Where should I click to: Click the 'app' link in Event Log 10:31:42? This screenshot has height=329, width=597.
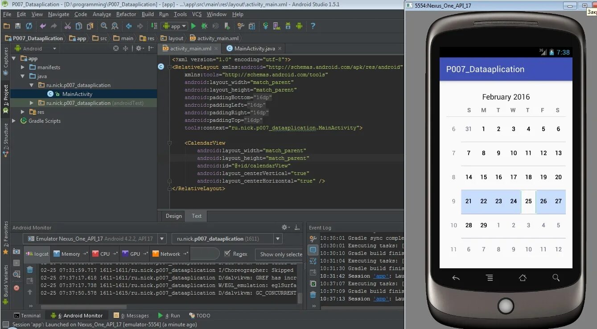[x=381, y=276]
